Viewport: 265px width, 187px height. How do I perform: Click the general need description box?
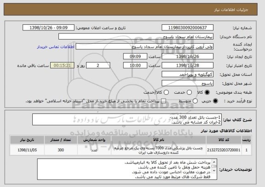pyautogui.click(x=127, y=119)
